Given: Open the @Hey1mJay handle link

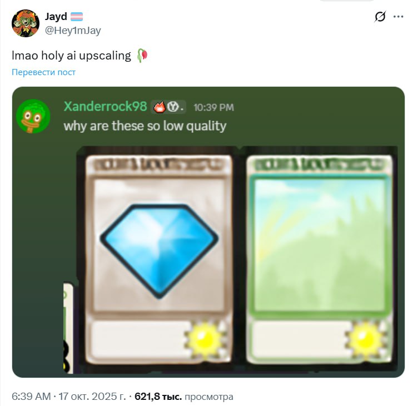Looking at the screenshot, I should [73, 31].
